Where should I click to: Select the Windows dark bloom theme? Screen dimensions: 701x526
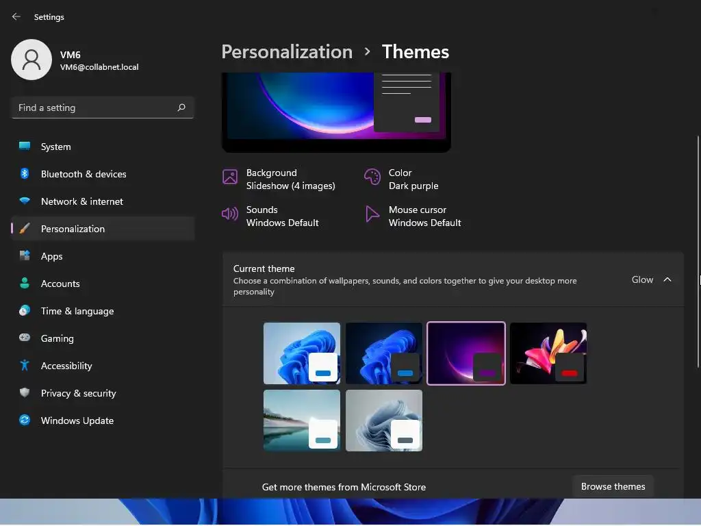384,353
